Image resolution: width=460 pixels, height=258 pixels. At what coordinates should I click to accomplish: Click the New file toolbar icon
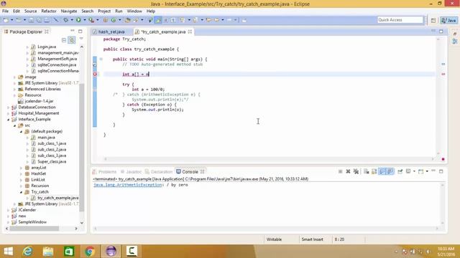[x=6, y=20]
